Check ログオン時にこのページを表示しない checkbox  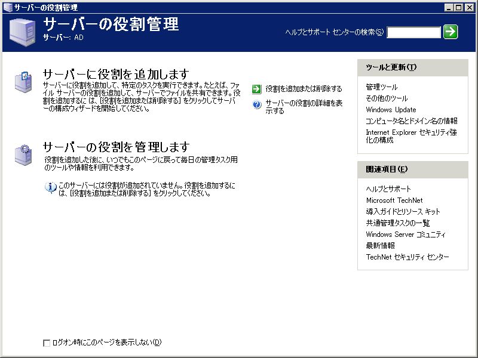click(47, 343)
